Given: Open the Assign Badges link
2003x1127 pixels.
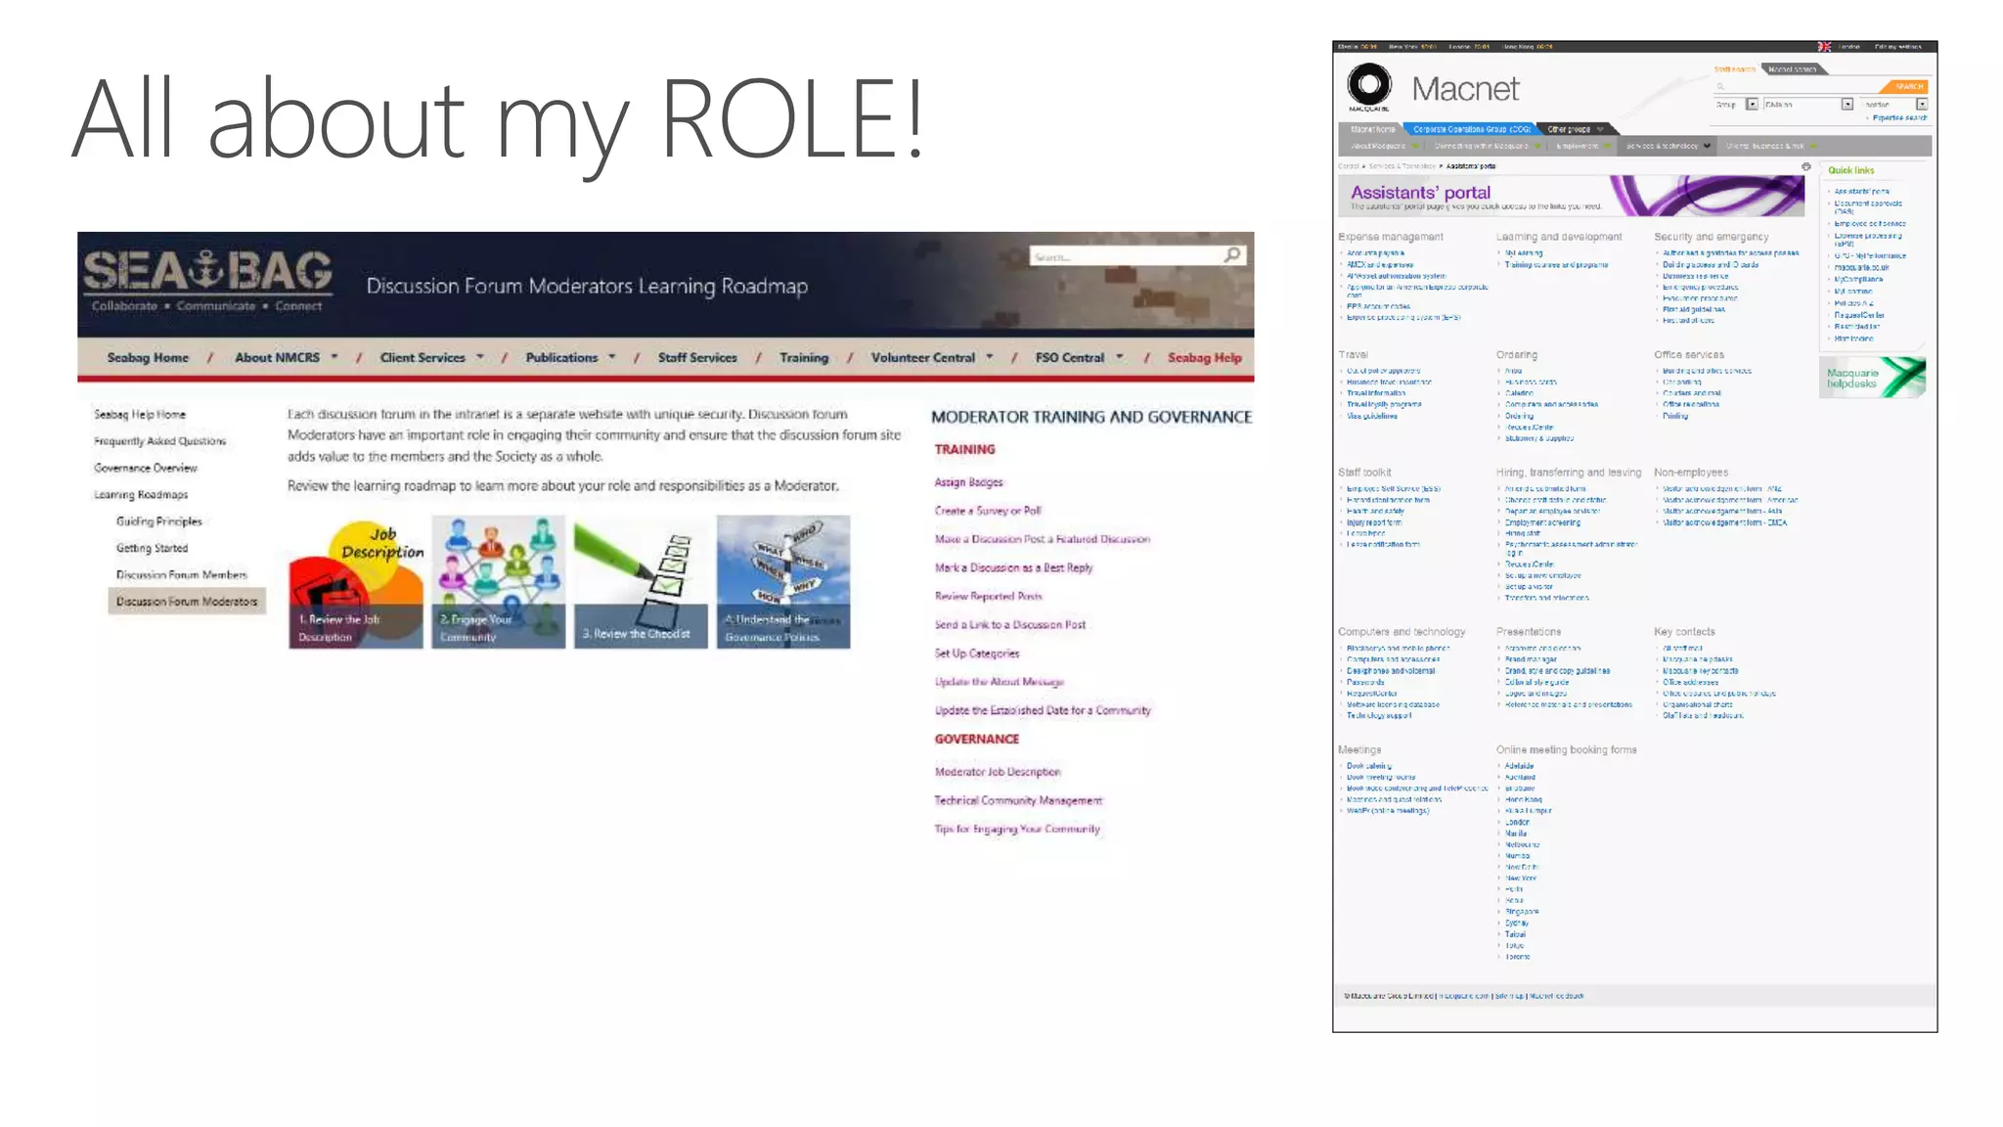Looking at the screenshot, I should (x=968, y=482).
